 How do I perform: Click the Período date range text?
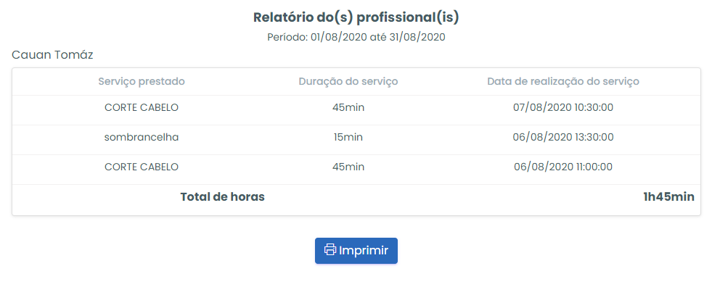[356, 37]
